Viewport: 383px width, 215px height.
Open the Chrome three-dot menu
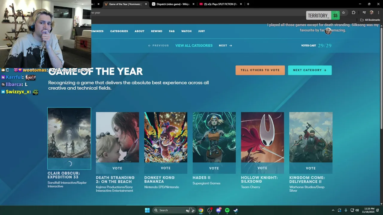point(379,13)
